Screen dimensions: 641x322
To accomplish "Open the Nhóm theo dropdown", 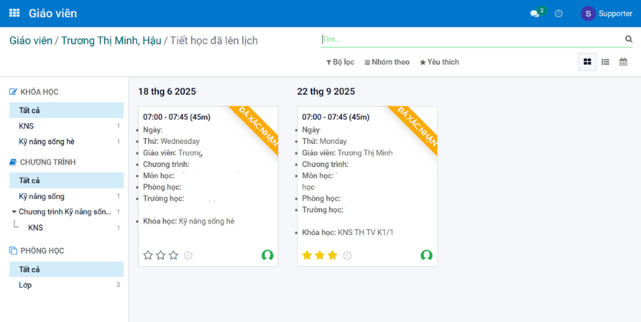I will [x=387, y=62].
